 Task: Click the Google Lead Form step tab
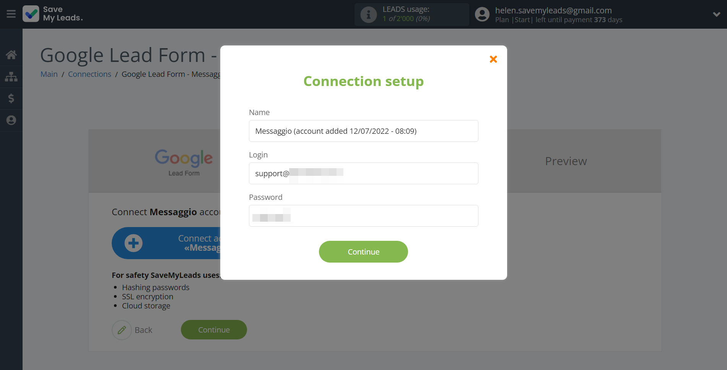tap(184, 162)
